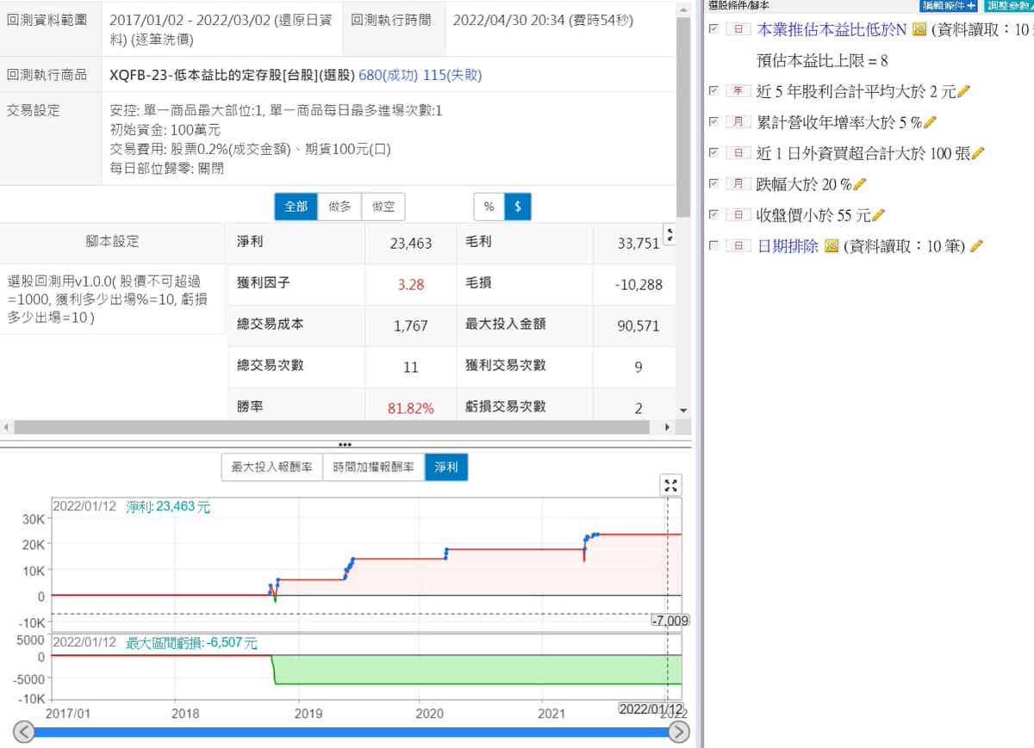Uncheck the 收盤價小於55元 checkbox
The image size is (1034, 748).
coord(713,214)
